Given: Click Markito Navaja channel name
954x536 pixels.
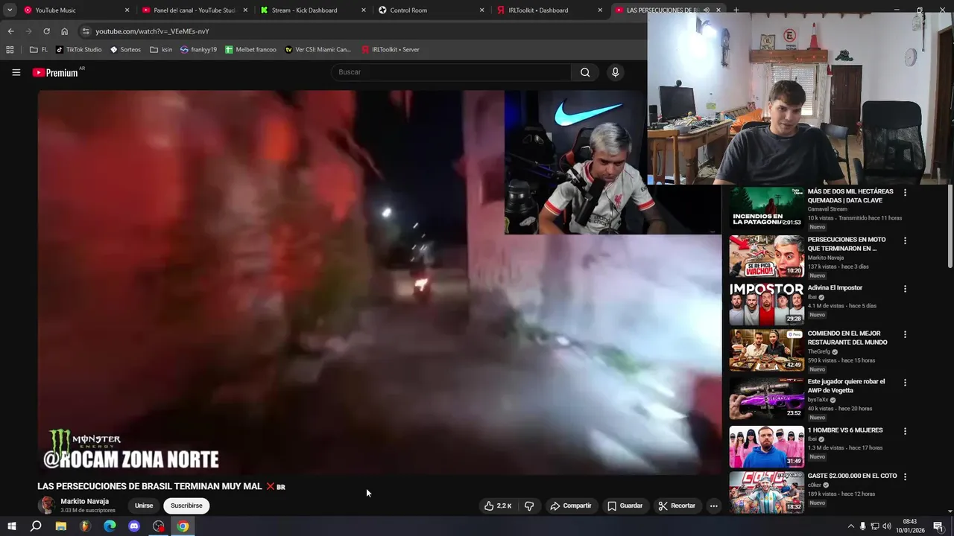Looking at the screenshot, I should (x=84, y=501).
